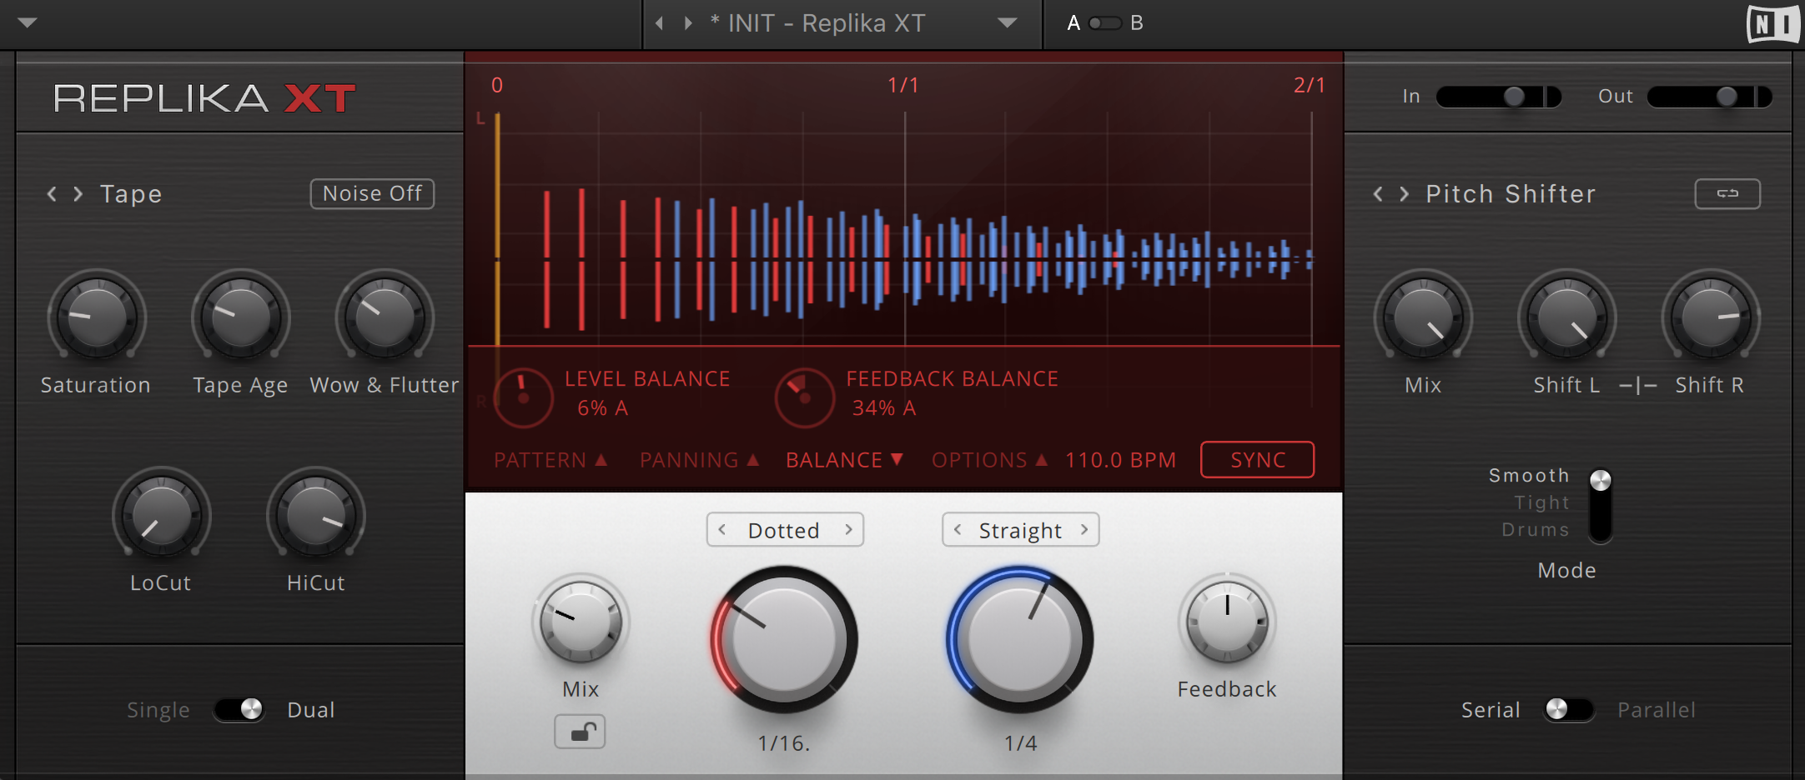Open the preset browser dropdown
Viewport: 1805px width, 780px height.
[1008, 23]
